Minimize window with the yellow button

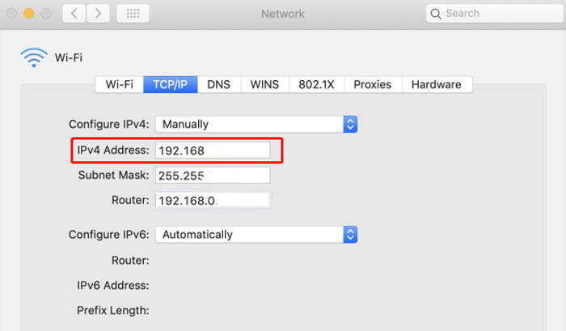click(27, 14)
